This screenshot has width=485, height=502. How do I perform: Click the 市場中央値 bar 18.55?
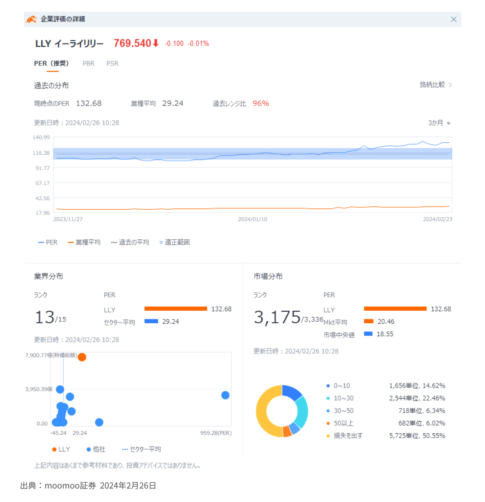click(368, 334)
